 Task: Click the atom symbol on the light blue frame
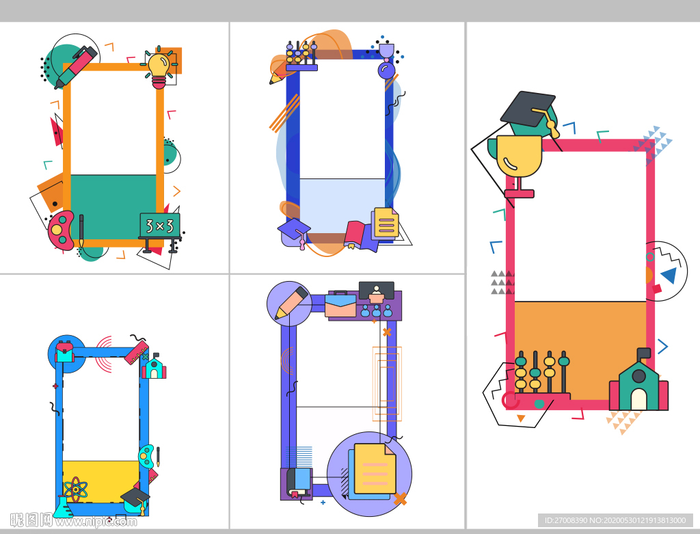(x=75, y=489)
